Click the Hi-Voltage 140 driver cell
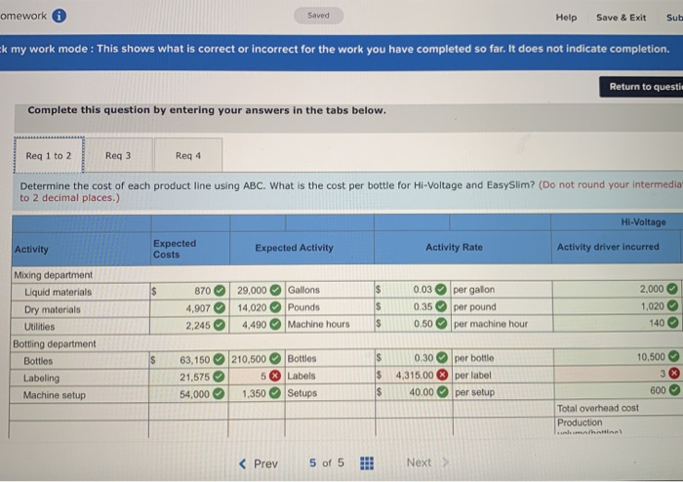The height and width of the screenshot is (482, 683). [617, 323]
